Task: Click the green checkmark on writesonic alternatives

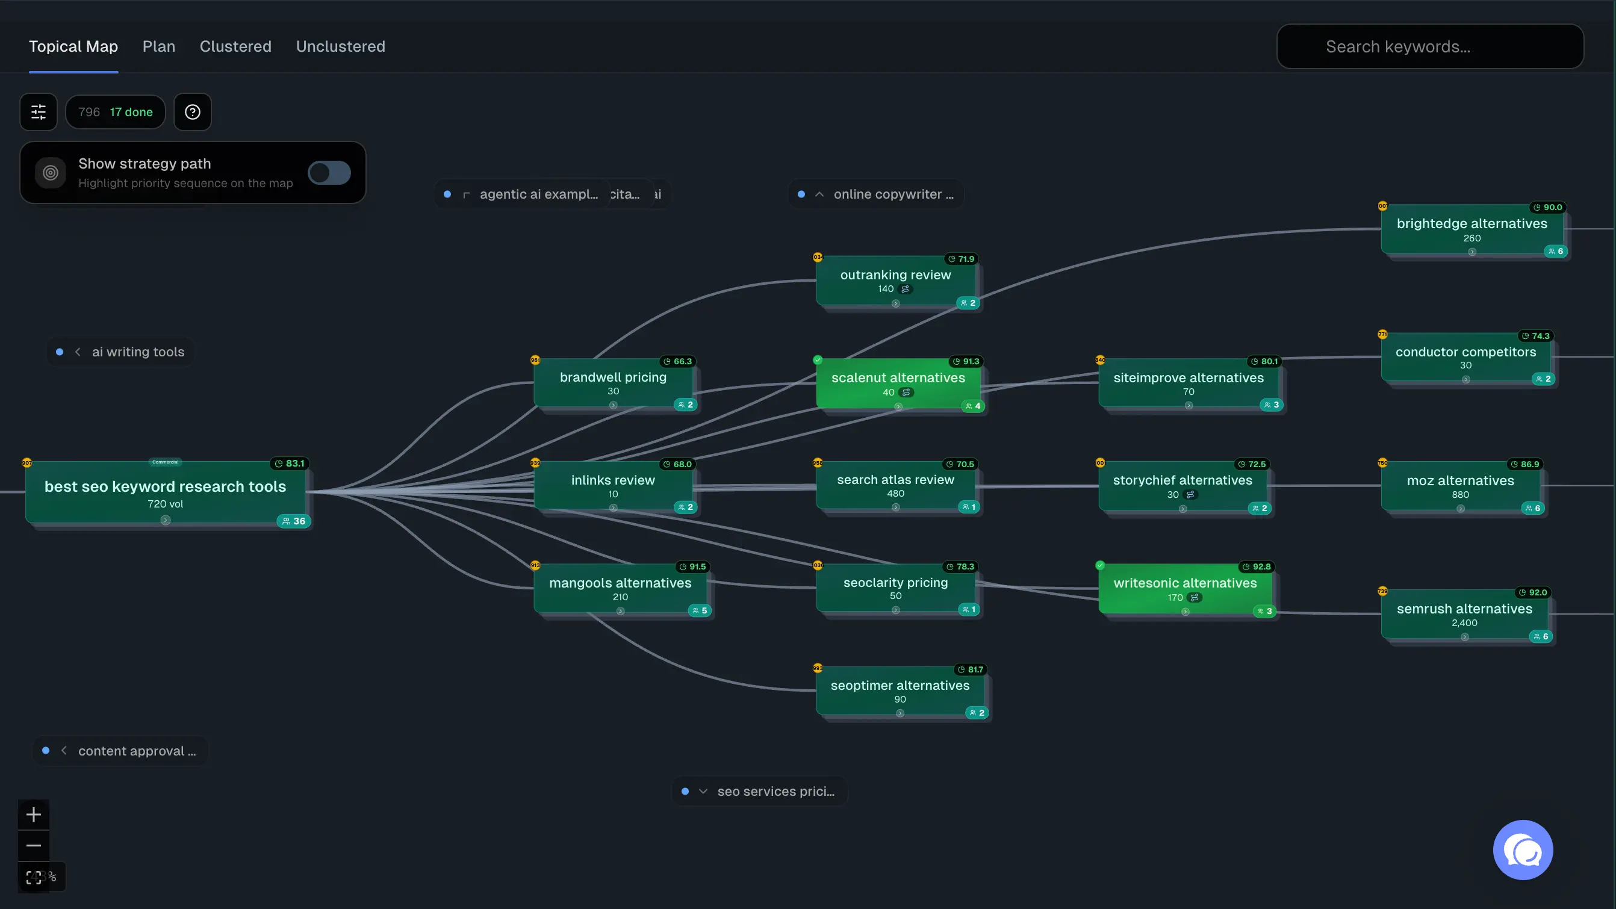Action: pos(1099,565)
